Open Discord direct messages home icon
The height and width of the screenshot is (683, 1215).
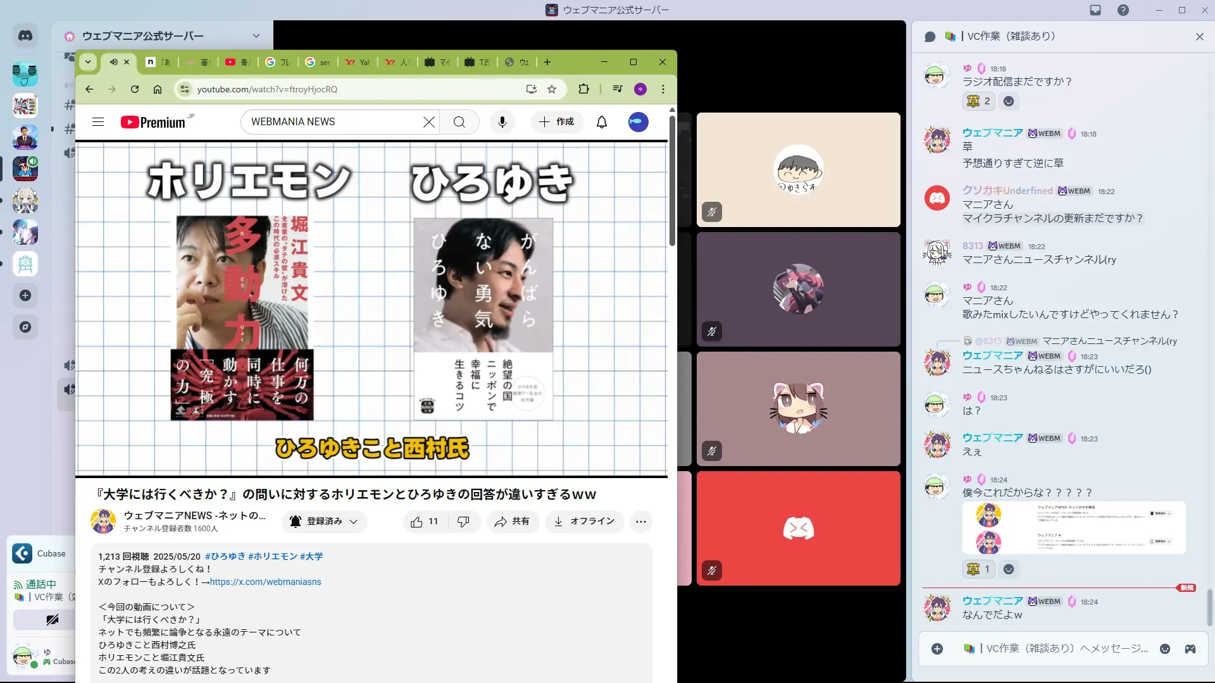(x=25, y=36)
